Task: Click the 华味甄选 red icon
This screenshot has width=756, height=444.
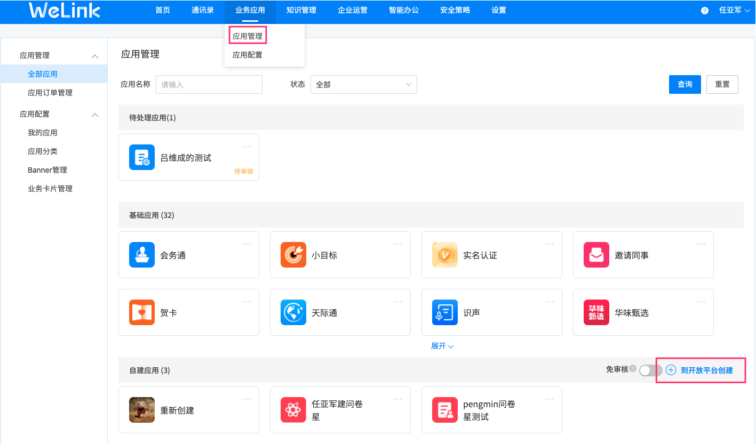Action: point(596,312)
